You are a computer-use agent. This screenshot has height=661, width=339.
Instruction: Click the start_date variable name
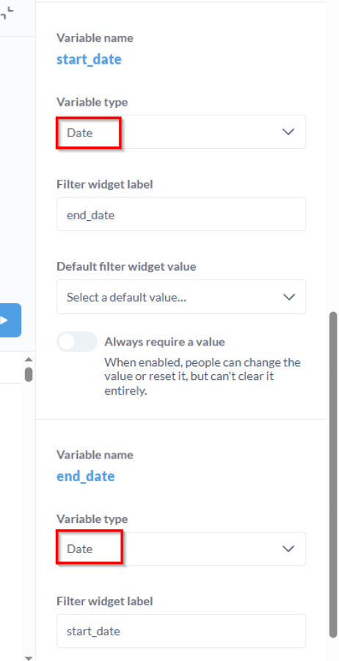click(89, 59)
